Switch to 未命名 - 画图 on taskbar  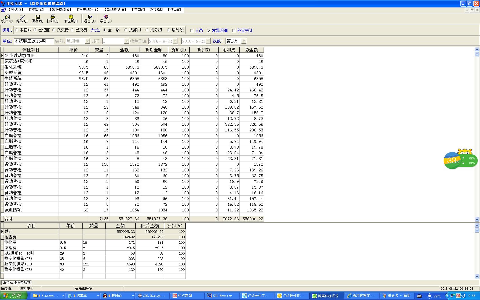click(x=396, y=296)
